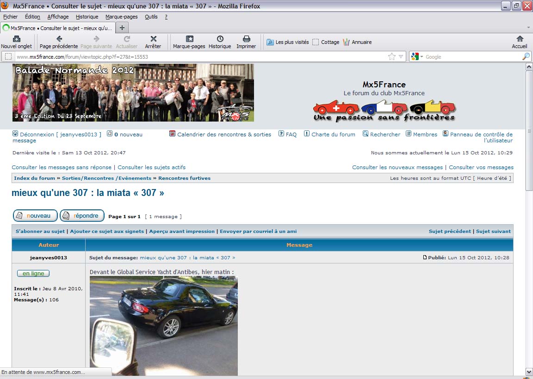
Task: Open the Historique clock icon
Action: (x=220, y=39)
